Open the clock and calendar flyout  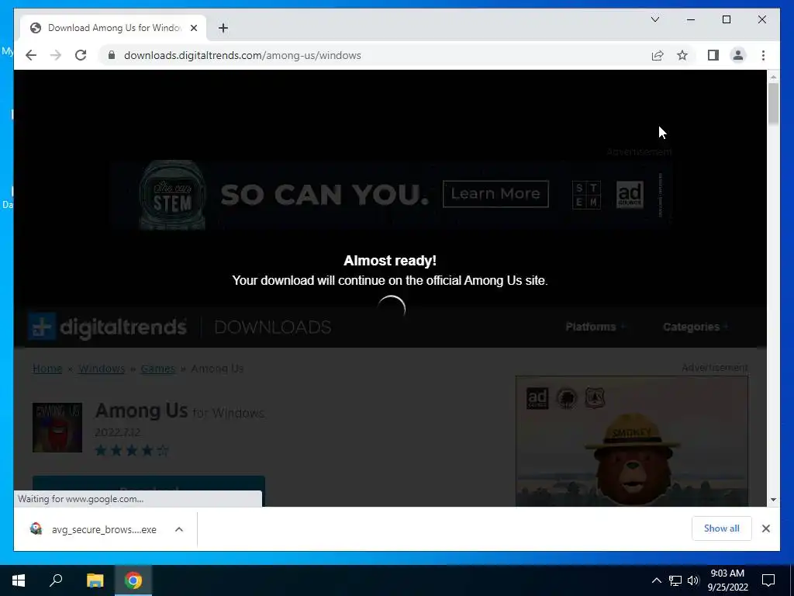(x=727, y=580)
